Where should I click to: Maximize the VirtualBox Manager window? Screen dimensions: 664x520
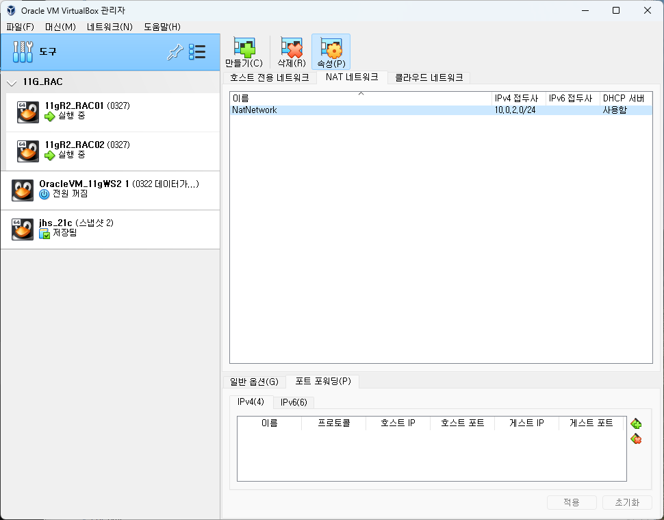[616, 10]
